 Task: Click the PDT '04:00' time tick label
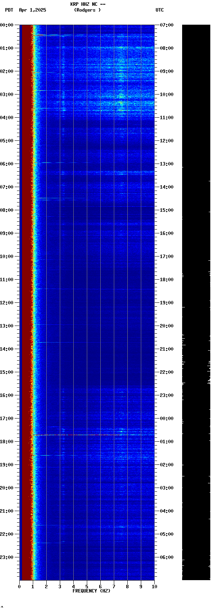(7, 118)
